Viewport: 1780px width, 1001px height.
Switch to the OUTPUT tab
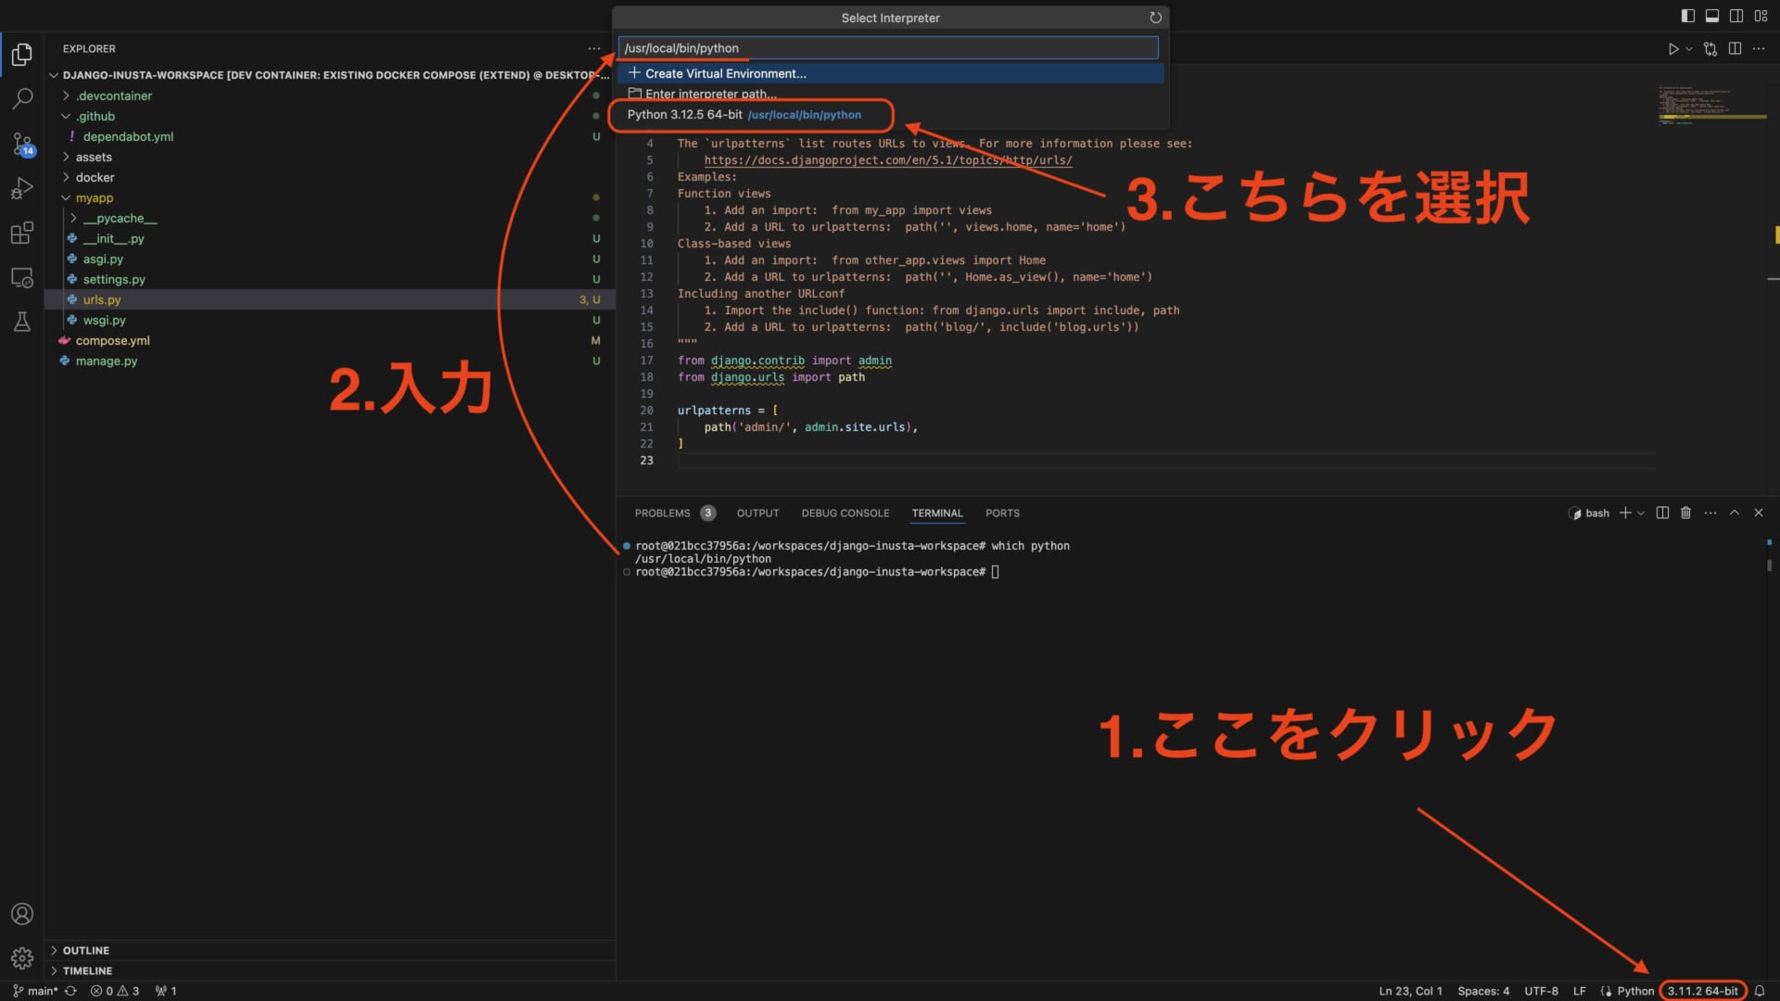coord(757,513)
